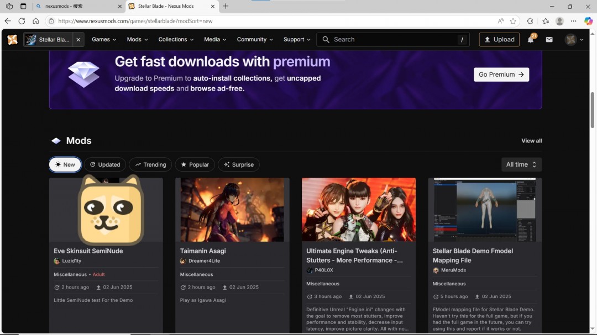The height and width of the screenshot is (335, 597).
Task: Open the user avatar account dropdown
Action: (x=574, y=40)
